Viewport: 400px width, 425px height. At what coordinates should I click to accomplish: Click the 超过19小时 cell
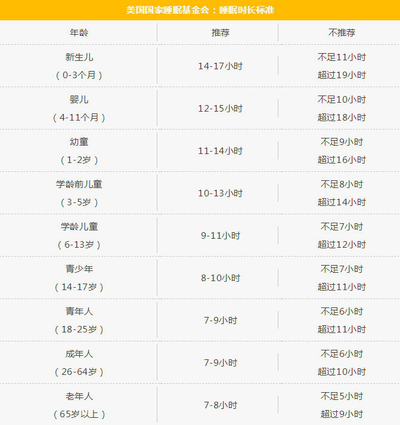click(x=342, y=75)
